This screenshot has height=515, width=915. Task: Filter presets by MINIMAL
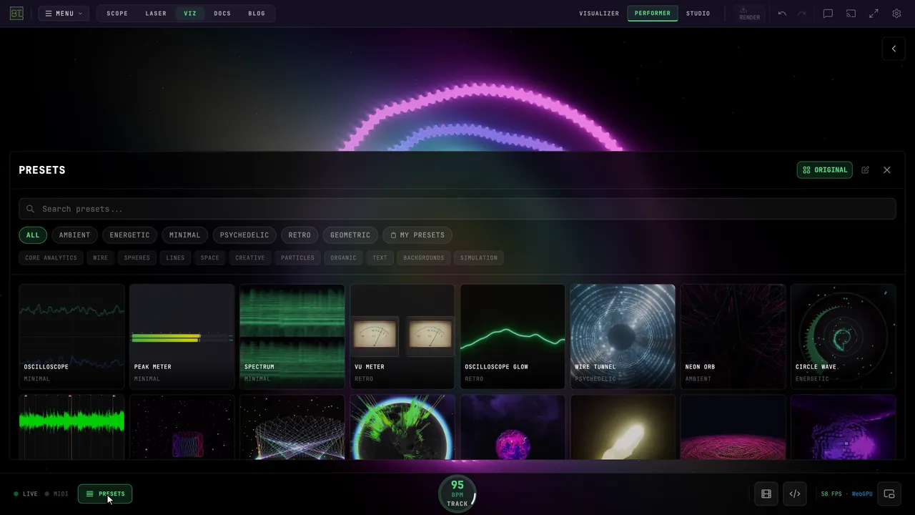point(185,235)
